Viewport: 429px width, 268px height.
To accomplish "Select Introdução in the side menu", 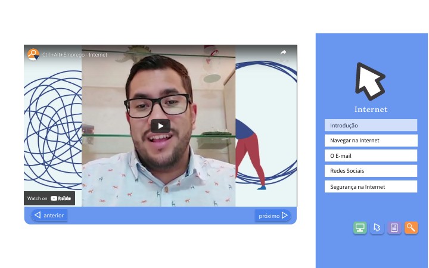I will (371, 125).
